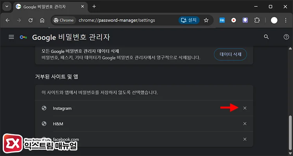This screenshot has width=293, height=156.
Task: Open Chrome three-dot menu
Action: (286, 20)
